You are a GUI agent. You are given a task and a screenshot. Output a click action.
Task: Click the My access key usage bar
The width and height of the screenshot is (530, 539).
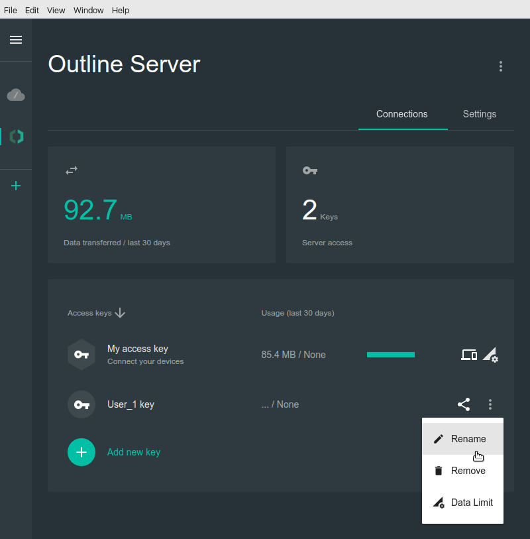pyautogui.click(x=391, y=355)
